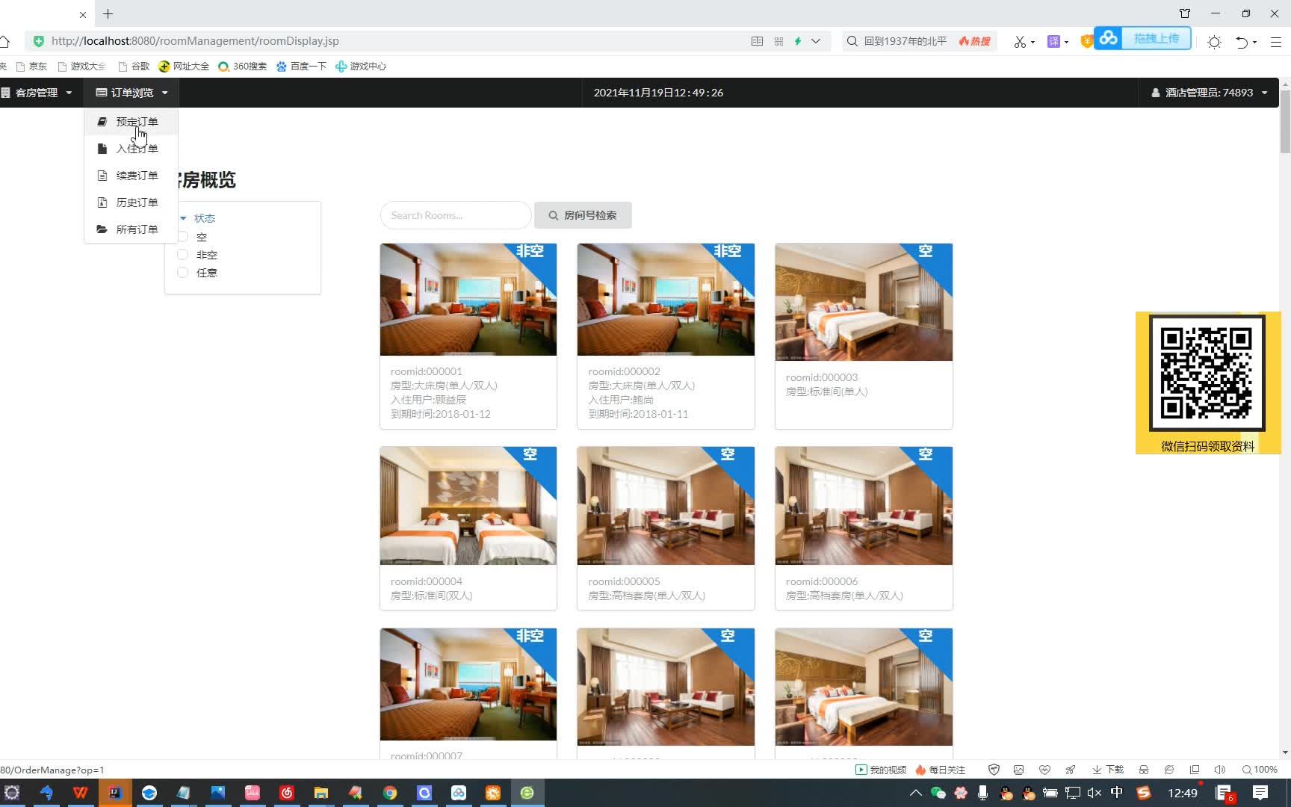The image size is (1291, 807).
Task: Open room 000001 thumbnail image
Action: [468, 300]
